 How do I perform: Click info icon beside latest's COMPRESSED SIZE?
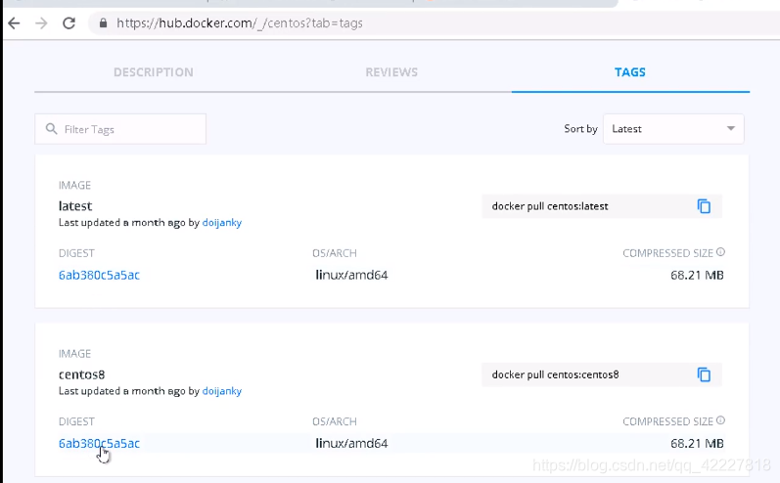pyautogui.click(x=720, y=252)
